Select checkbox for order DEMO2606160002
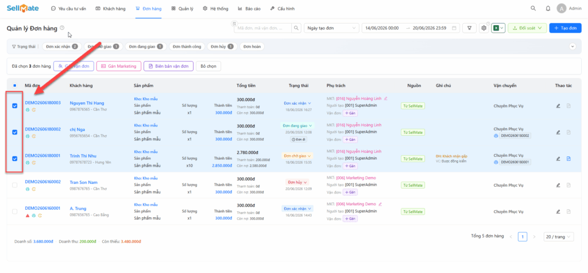 point(14,185)
